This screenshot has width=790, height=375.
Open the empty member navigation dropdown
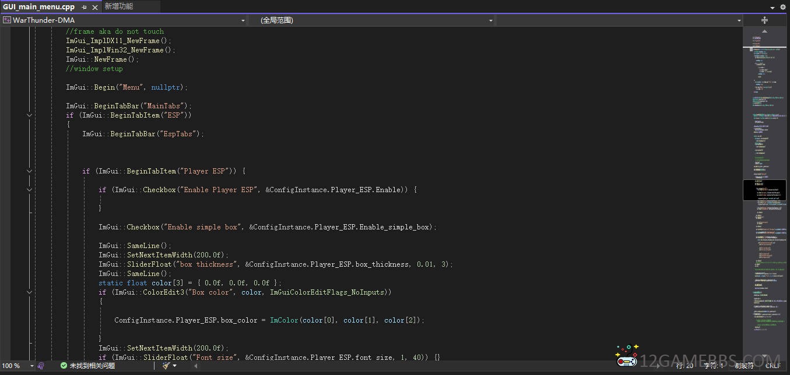tap(739, 20)
